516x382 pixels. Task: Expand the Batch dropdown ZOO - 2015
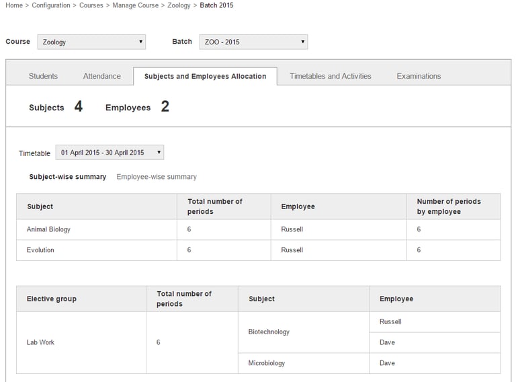[x=253, y=42]
